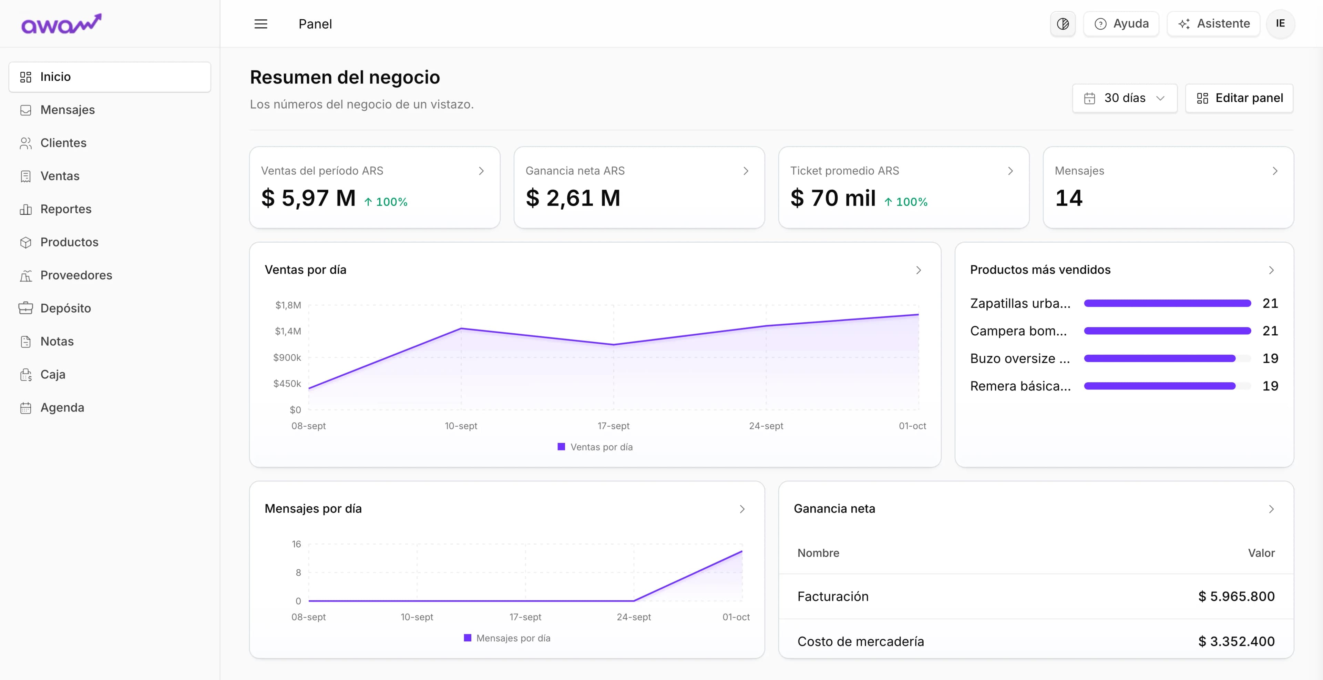The image size is (1323, 680).
Task: Click the Depósito briefcase icon
Action: click(x=26, y=308)
